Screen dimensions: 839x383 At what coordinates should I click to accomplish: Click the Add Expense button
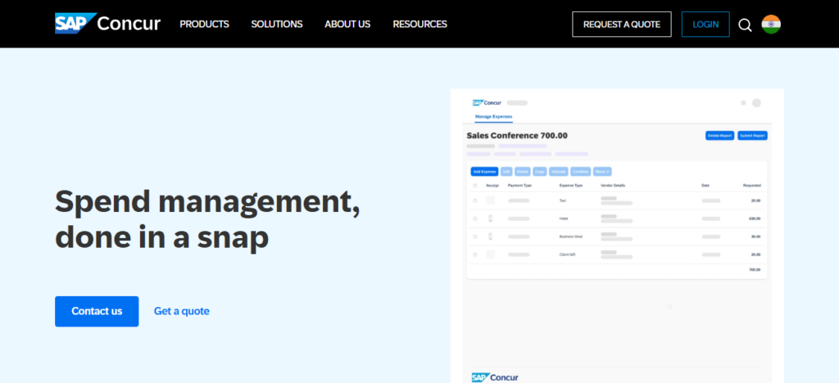pos(484,172)
